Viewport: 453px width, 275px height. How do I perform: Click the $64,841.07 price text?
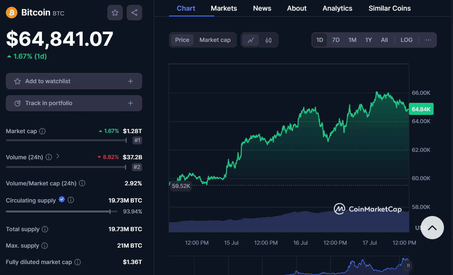click(x=60, y=39)
